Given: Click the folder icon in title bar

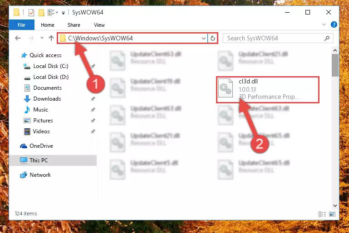Looking at the screenshot, I should [x=16, y=12].
